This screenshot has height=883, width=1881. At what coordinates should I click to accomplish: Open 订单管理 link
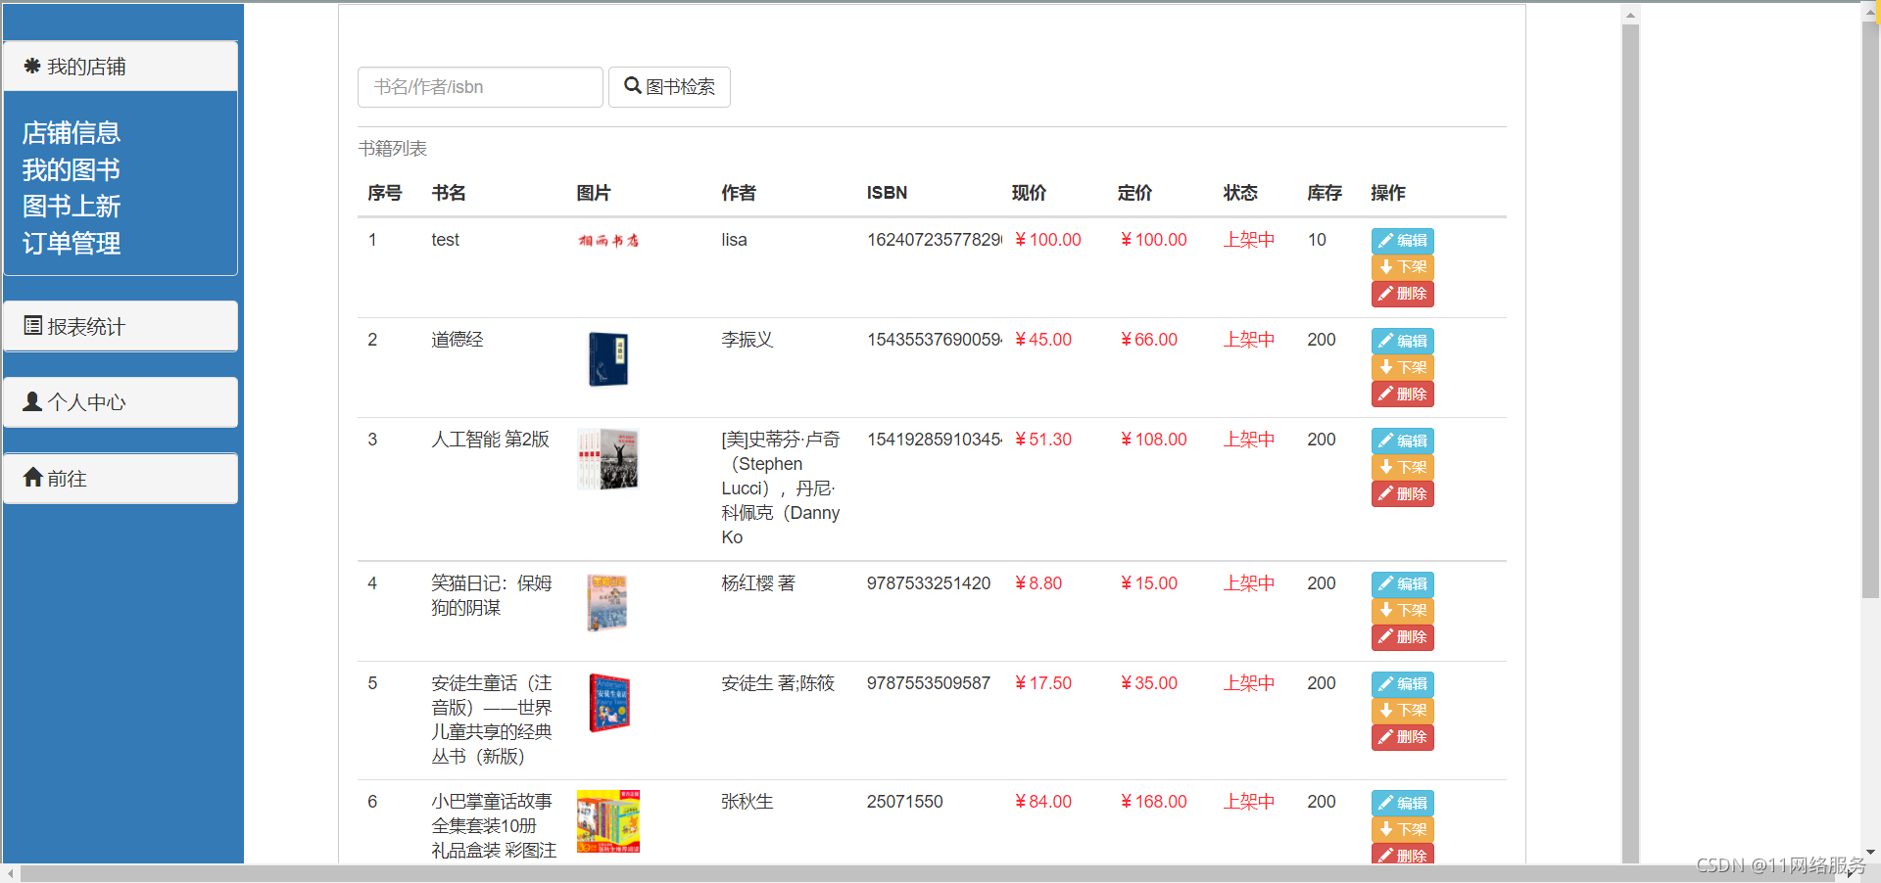click(72, 244)
